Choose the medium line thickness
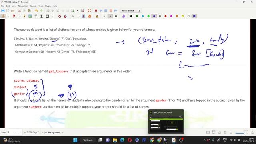Image resolution: width=256 pixels, height=144 pixels. 110,16
